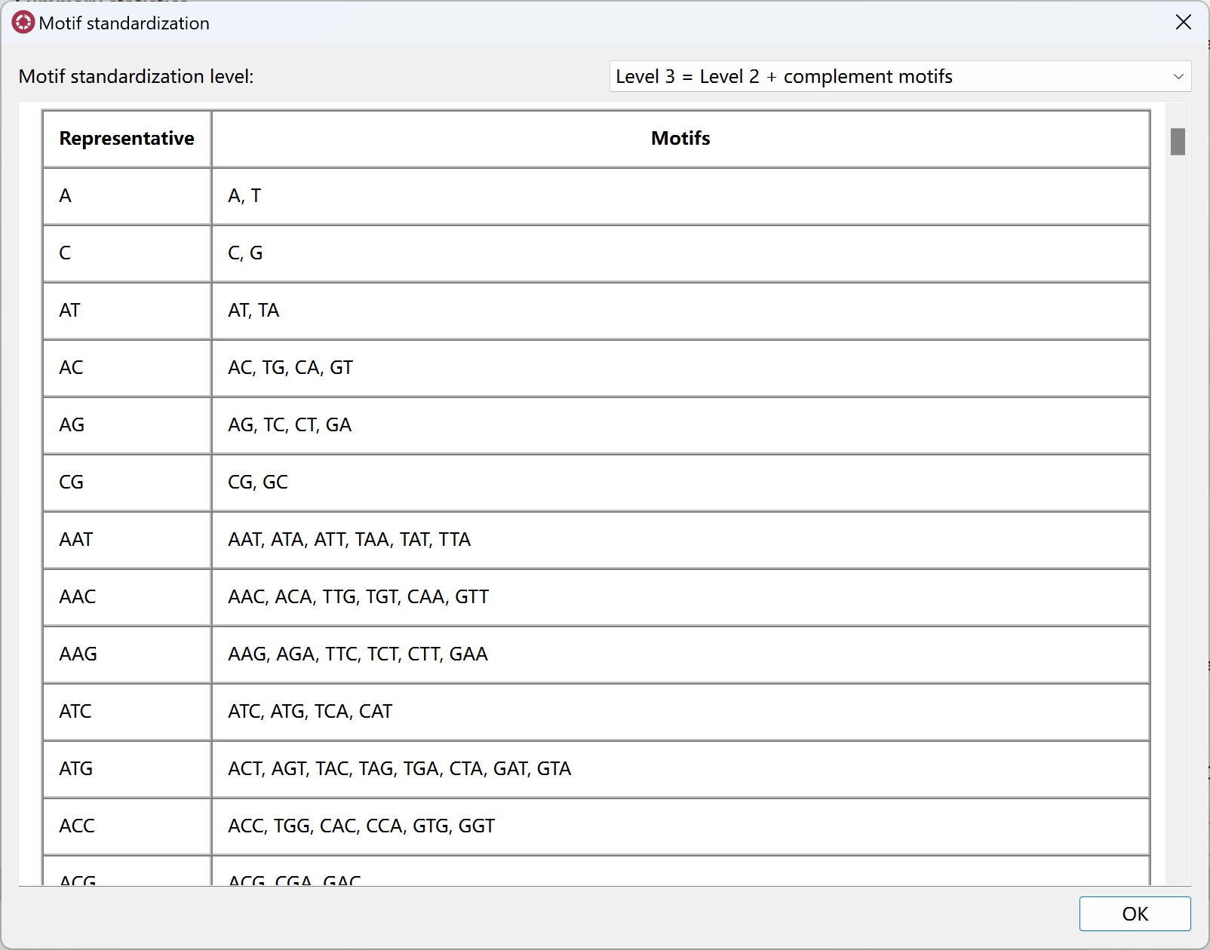Viewport: 1210px width, 950px height.
Task: Click the AAT, ATA, ATT motifs cell
Action: (x=680, y=540)
